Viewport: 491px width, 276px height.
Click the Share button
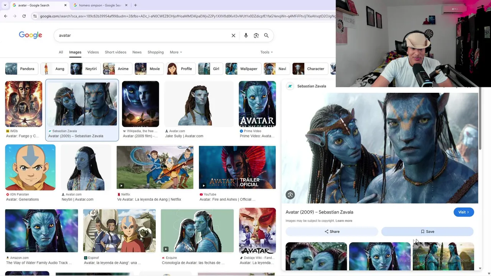pyautogui.click(x=332, y=232)
